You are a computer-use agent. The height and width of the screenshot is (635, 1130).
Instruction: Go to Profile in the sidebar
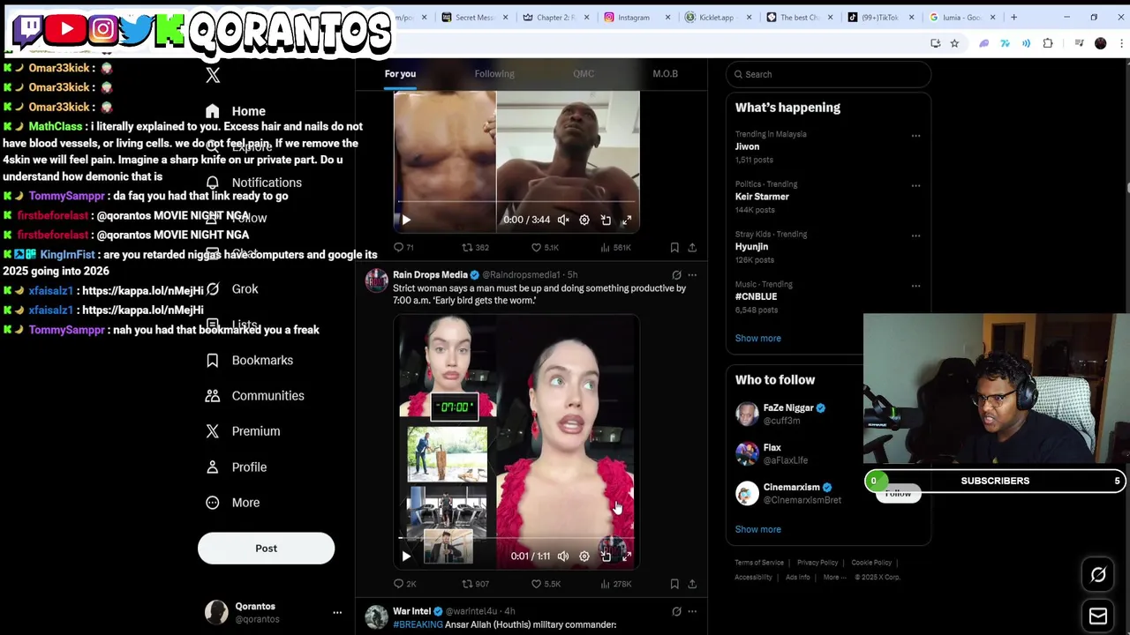(x=236, y=467)
